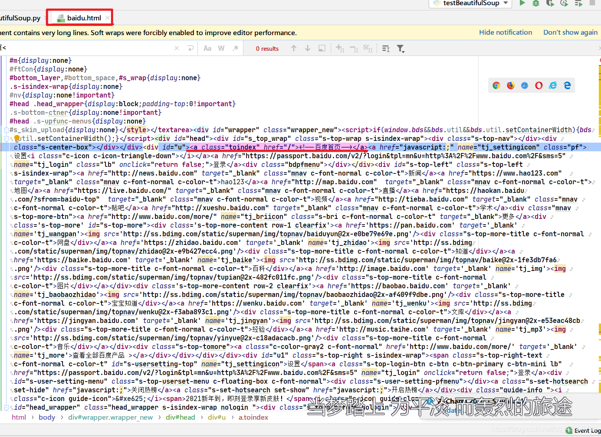Click body breadcrumb
This screenshot has width=601, height=437.
tap(47, 417)
